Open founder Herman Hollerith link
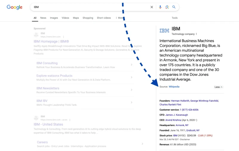Image resolution: width=239 pixels, height=151 pixels. 180,101
